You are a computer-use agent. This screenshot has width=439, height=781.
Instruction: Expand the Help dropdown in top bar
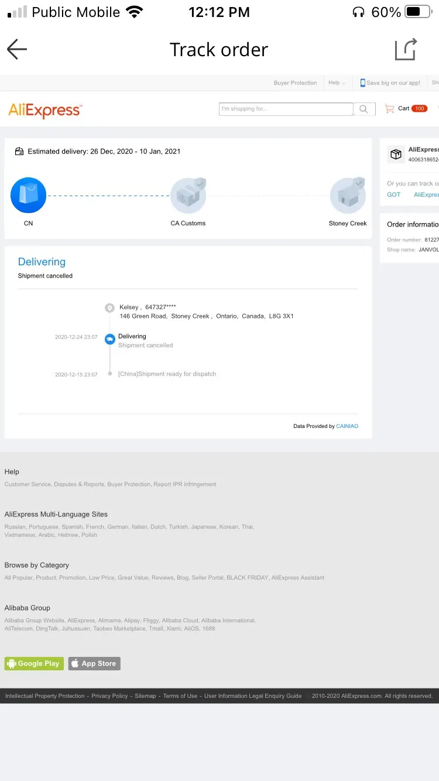337,83
